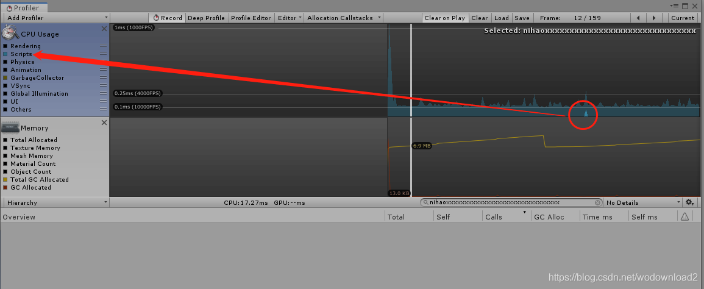Image resolution: width=704 pixels, height=289 pixels.
Task: Toggle the UI chart series
Action: pos(5,102)
